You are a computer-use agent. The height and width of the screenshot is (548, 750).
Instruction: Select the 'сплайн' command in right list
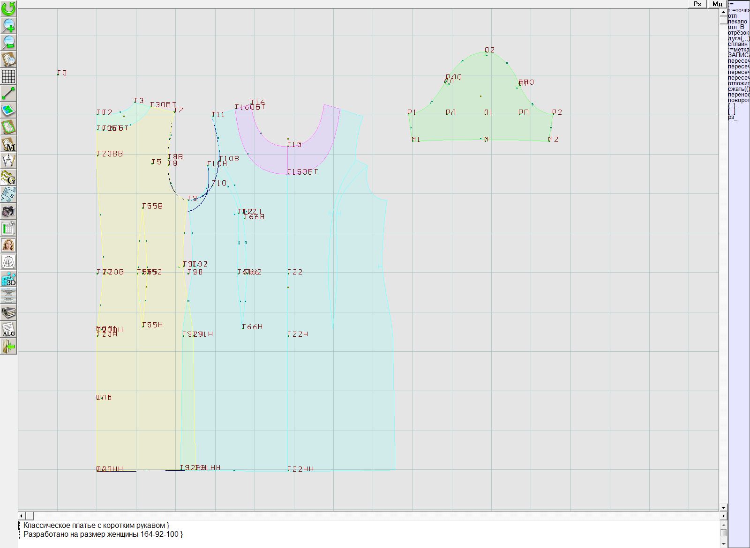738,44
